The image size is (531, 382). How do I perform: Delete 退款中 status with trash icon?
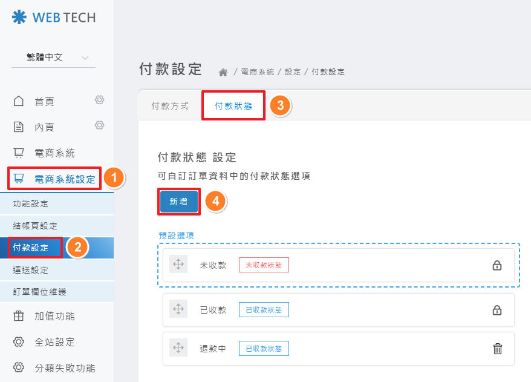pyautogui.click(x=497, y=348)
